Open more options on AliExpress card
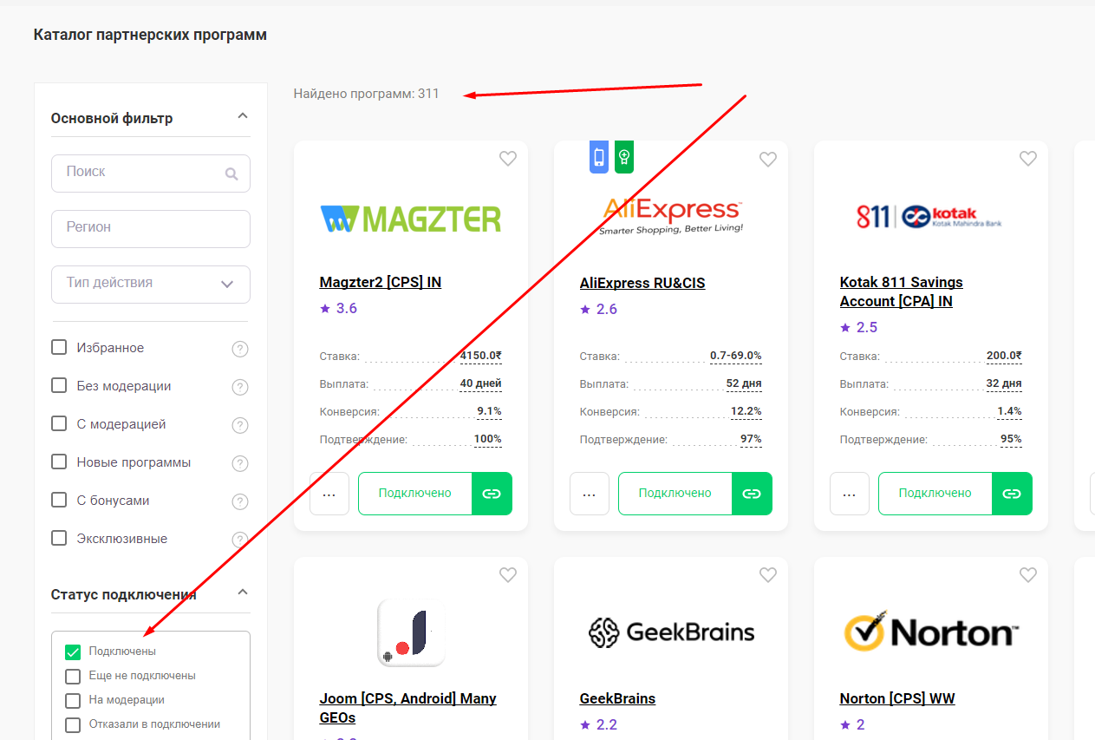Viewport: 1095px width, 740px height. click(x=590, y=494)
